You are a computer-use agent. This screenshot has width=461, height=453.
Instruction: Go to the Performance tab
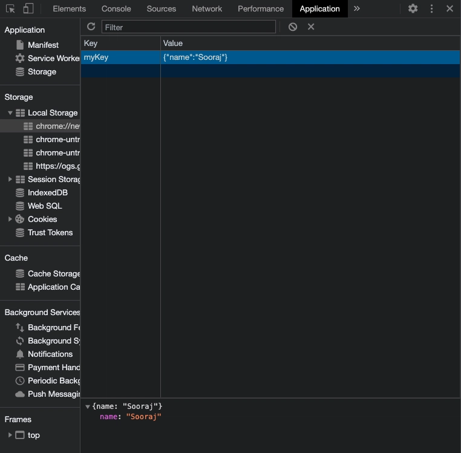[261, 9]
